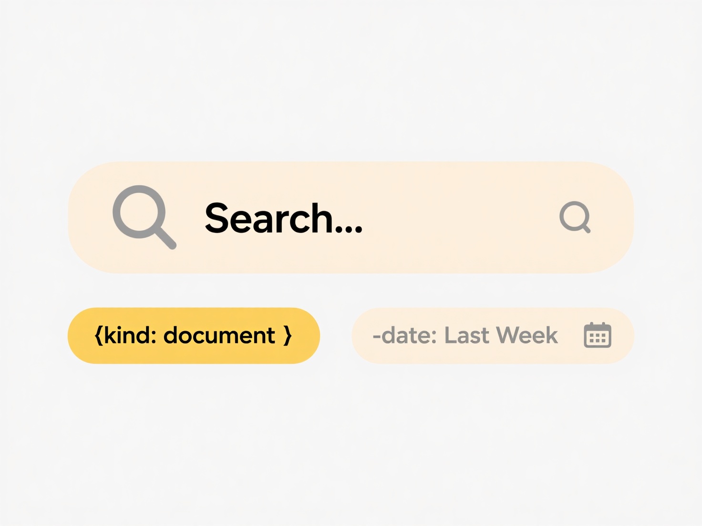Click the calendar grid dots icon

coord(598,338)
